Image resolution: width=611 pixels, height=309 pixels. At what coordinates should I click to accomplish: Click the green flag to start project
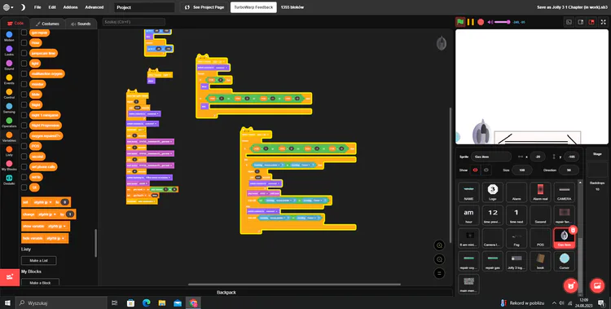[x=460, y=22]
